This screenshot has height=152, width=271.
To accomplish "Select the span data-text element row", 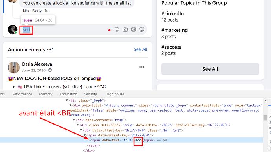I will click(x=131, y=140).
